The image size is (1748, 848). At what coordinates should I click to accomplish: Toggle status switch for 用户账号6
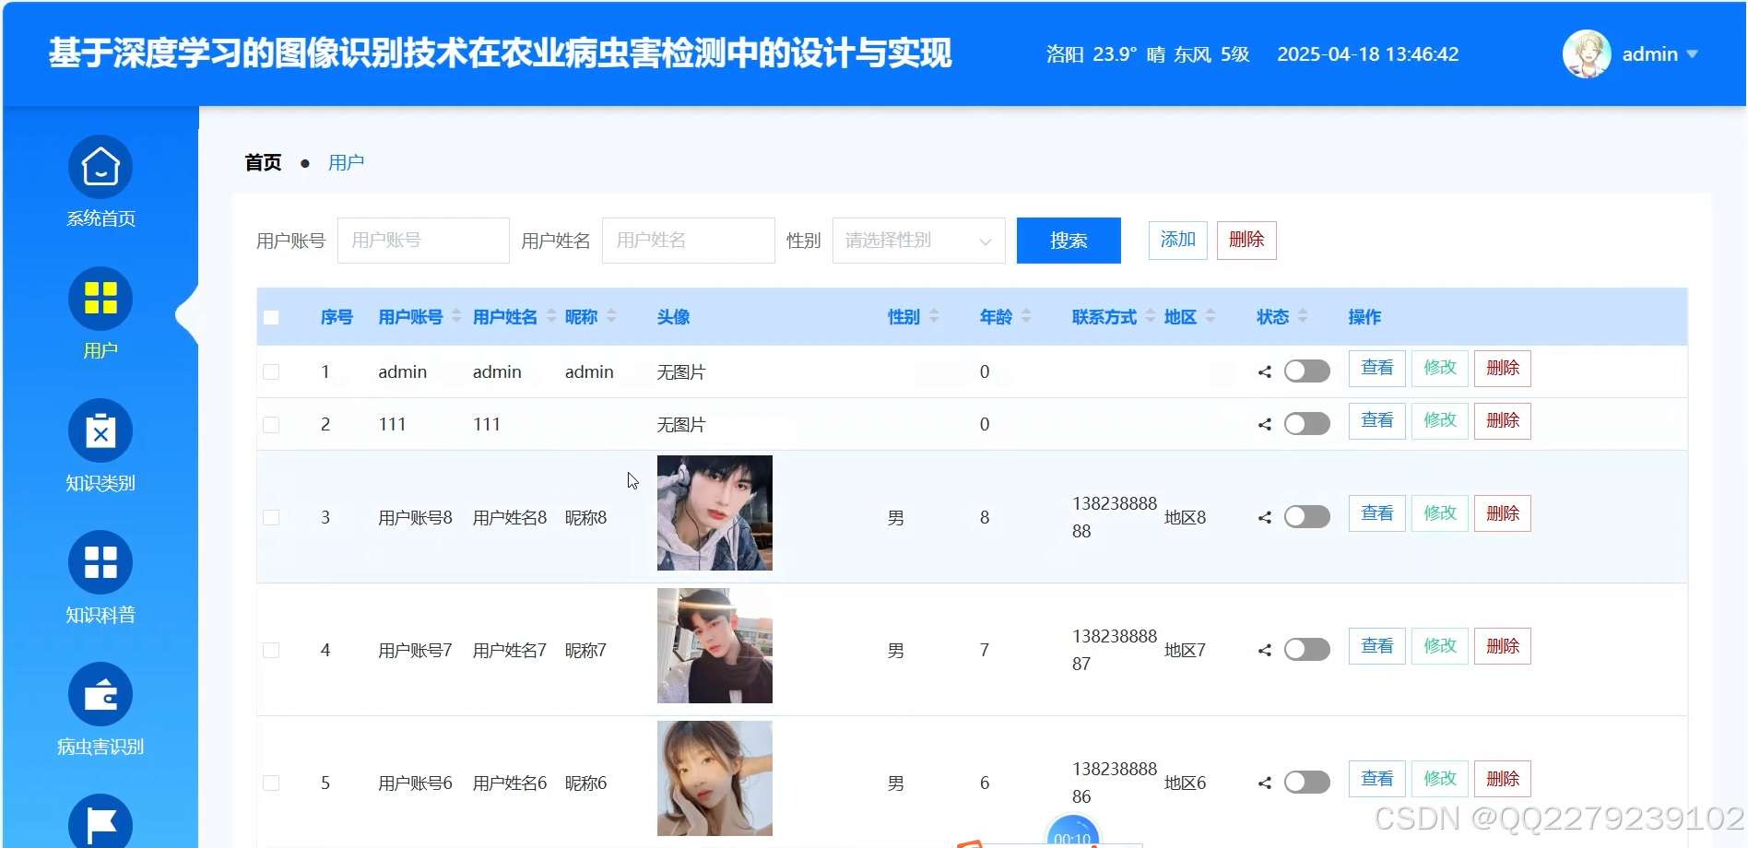1307,783
